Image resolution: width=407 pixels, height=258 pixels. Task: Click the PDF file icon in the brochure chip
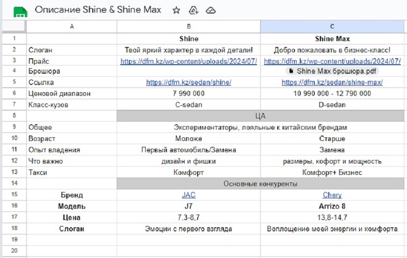(291, 71)
